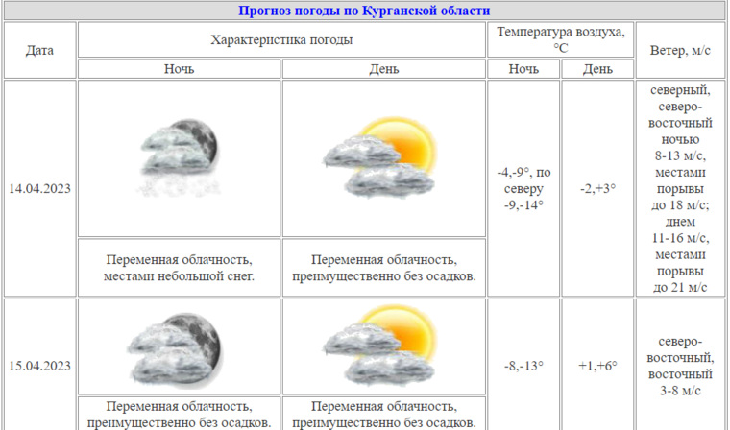Click 15.04.2023 day description text
The height and width of the screenshot is (430, 730).
384,415
